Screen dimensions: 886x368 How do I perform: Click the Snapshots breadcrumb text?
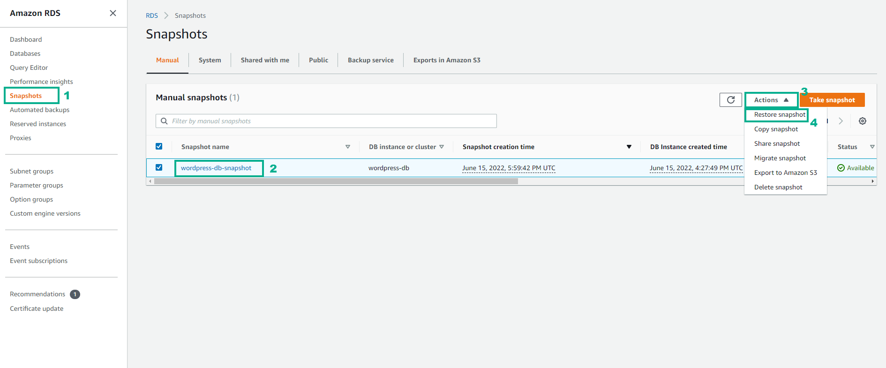(x=190, y=15)
